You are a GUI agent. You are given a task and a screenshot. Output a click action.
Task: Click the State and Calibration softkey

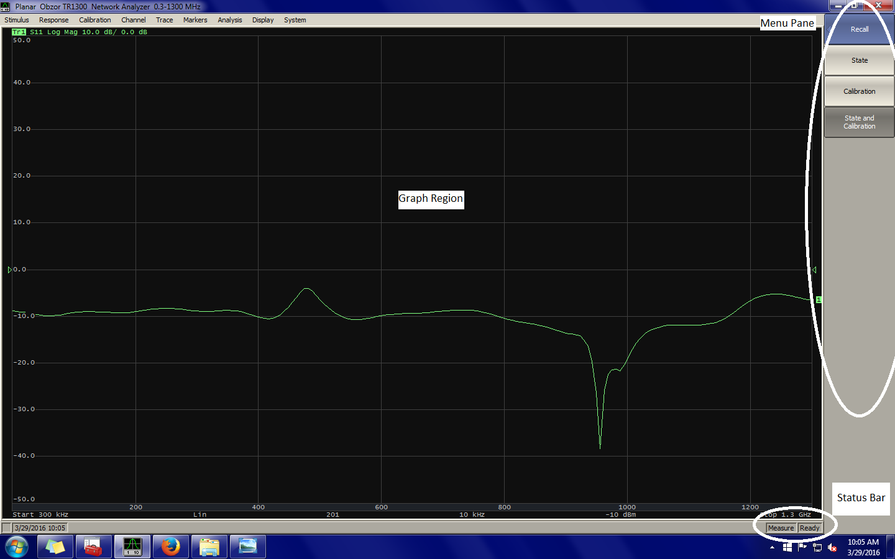coord(859,122)
